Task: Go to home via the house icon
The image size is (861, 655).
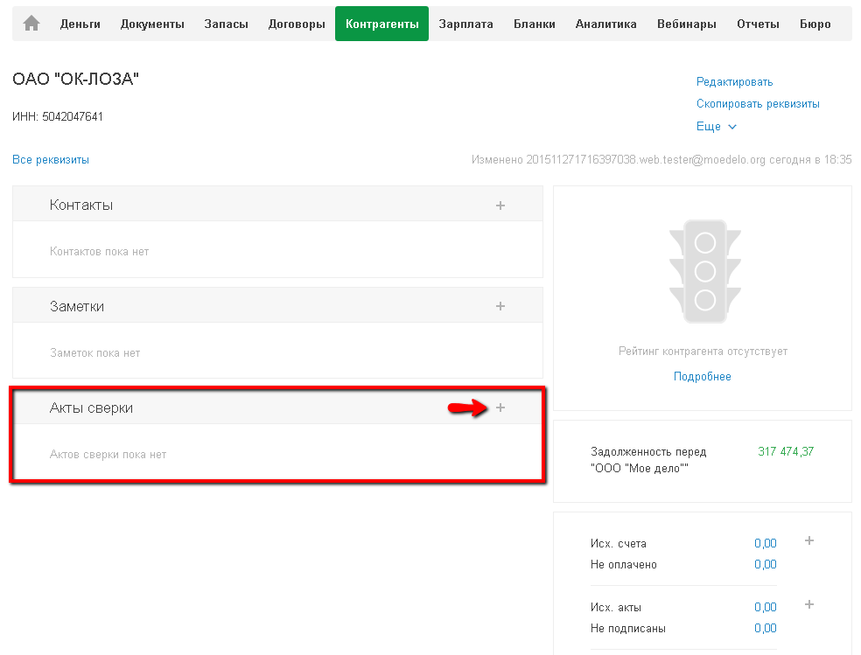Action: 31,24
